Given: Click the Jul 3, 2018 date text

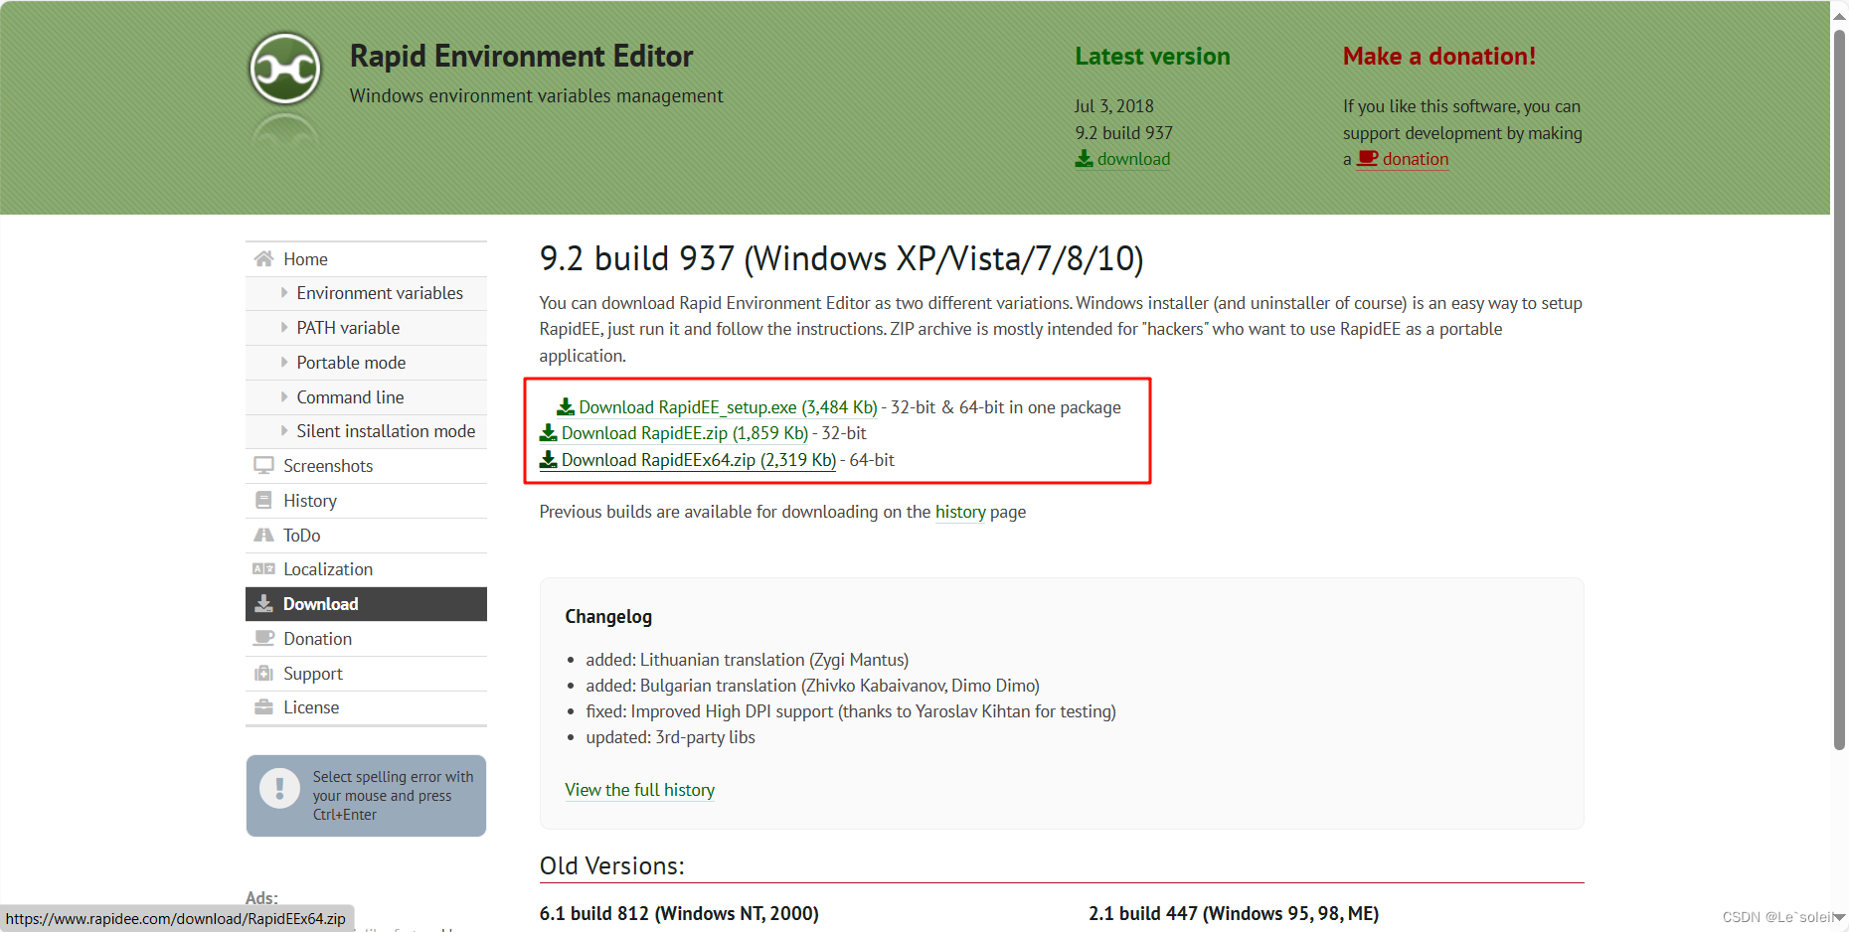Looking at the screenshot, I should tap(1113, 106).
